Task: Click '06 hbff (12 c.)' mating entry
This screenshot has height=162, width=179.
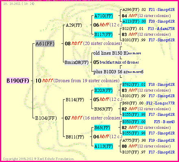Action: (108, 25)
